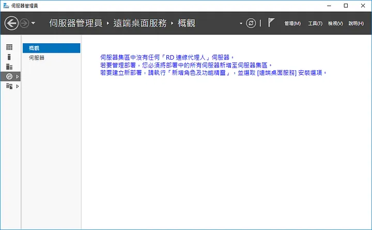Click the Server Manager title bar icon

click(x=6, y=6)
